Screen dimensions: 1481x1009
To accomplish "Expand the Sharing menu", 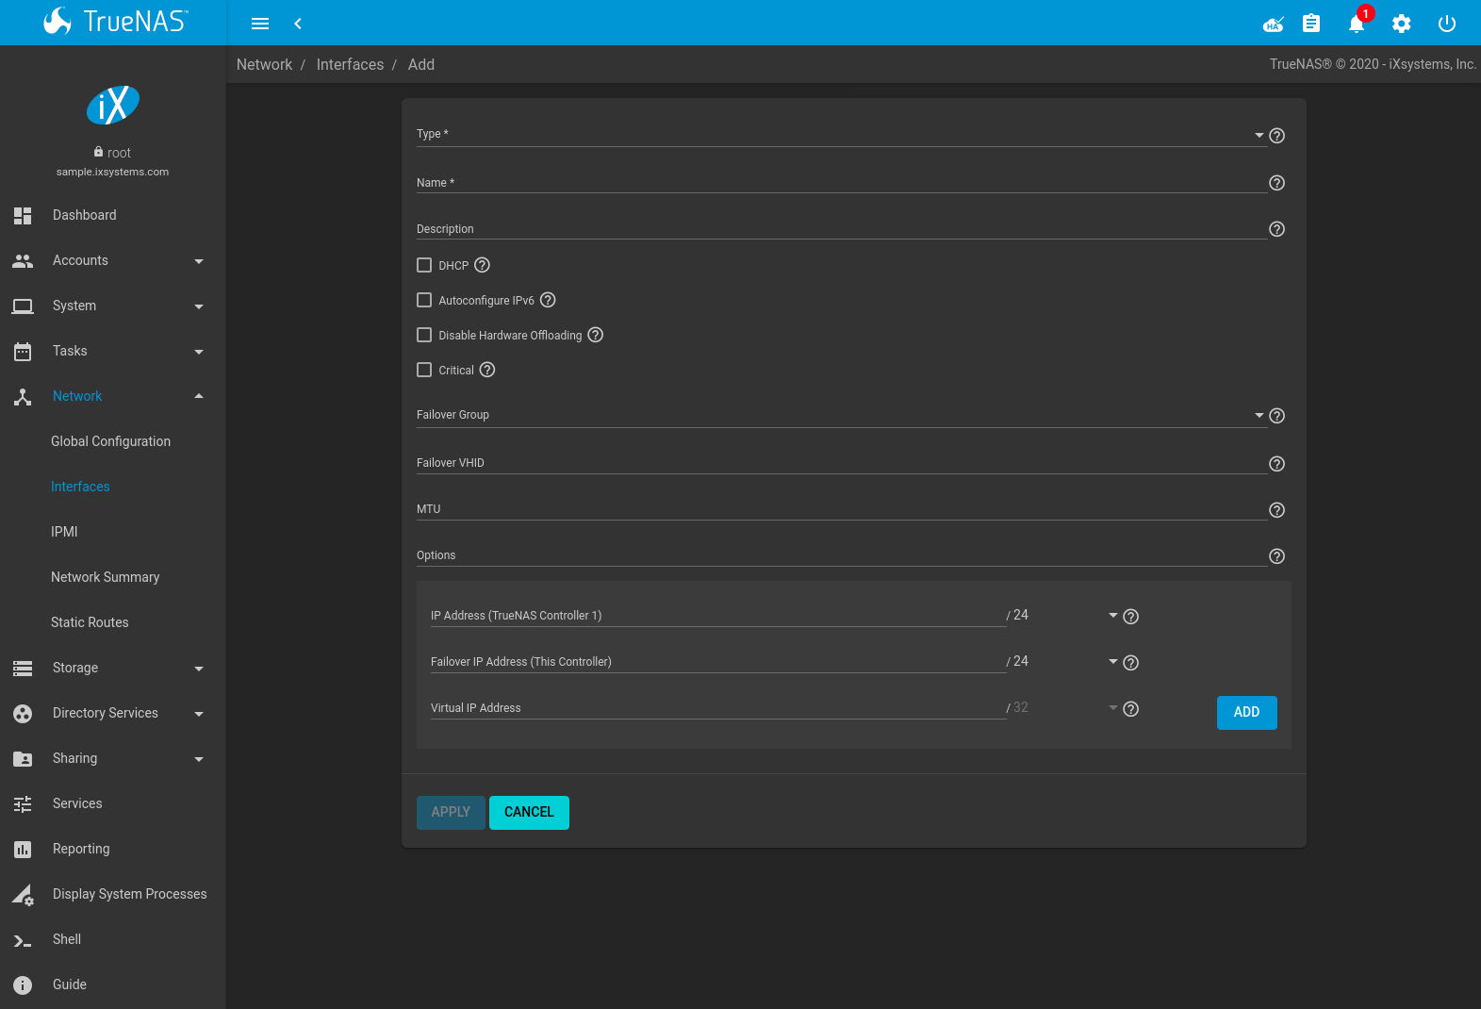I will coord(113,758).
